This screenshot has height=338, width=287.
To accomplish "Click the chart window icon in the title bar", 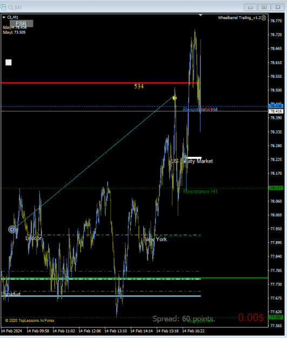I will pos(3,8).
